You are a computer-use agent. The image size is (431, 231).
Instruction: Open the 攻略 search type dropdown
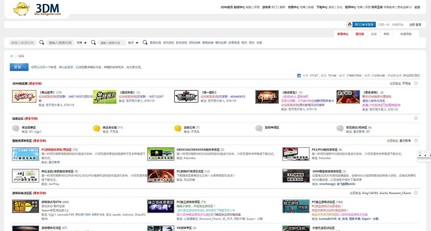82,43
